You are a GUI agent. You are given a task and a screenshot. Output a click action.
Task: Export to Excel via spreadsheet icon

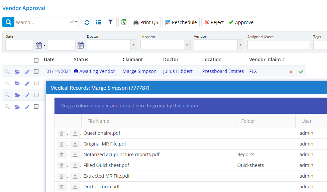(124, 22)
